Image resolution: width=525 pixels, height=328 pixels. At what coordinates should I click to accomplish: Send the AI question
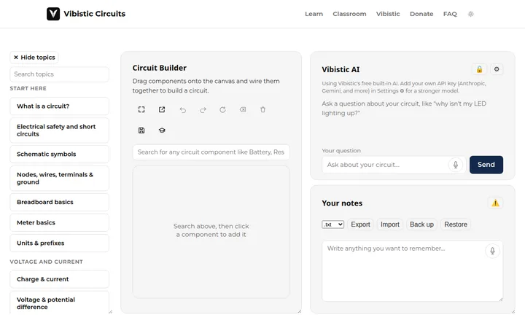pyautogui.click(x=486, y=165)
